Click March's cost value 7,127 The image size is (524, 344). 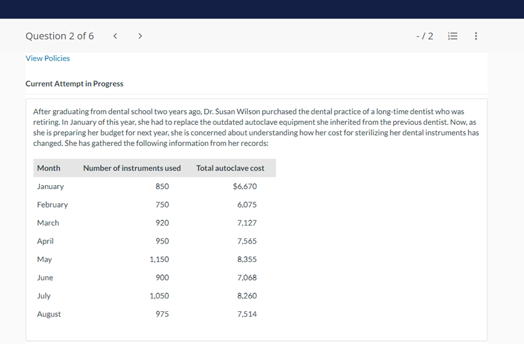pyautogui.click(x=247, y=223)
